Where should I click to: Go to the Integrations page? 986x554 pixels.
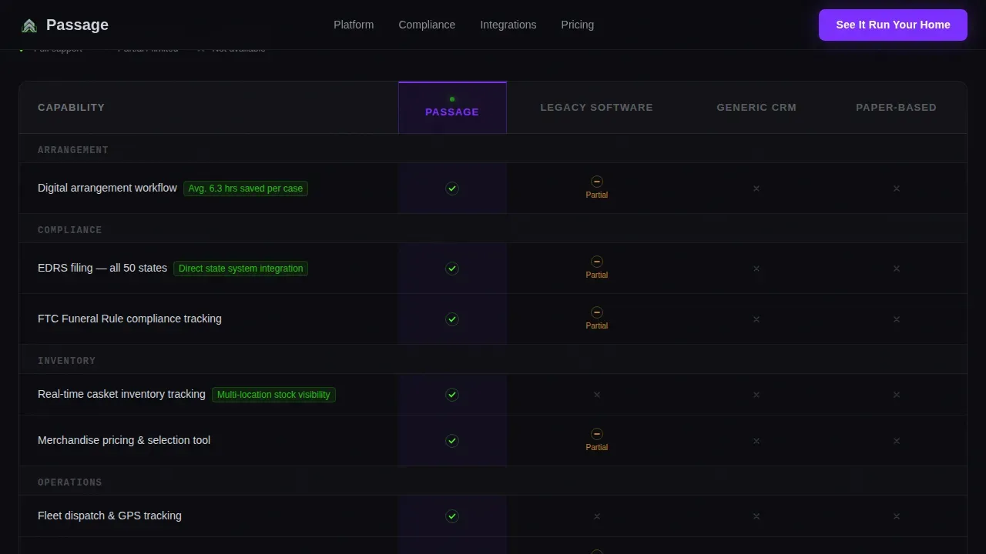(x=508, y=25)
